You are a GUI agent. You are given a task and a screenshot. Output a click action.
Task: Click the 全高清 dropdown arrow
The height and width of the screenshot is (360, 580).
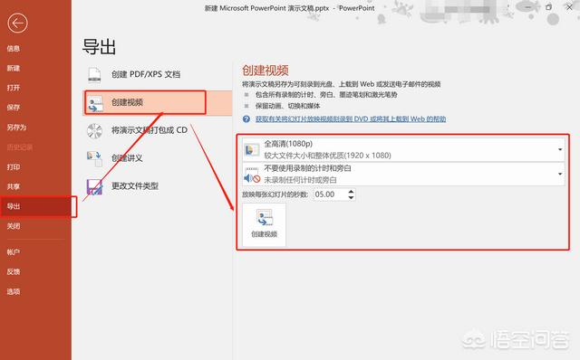(x=560, y=149)
